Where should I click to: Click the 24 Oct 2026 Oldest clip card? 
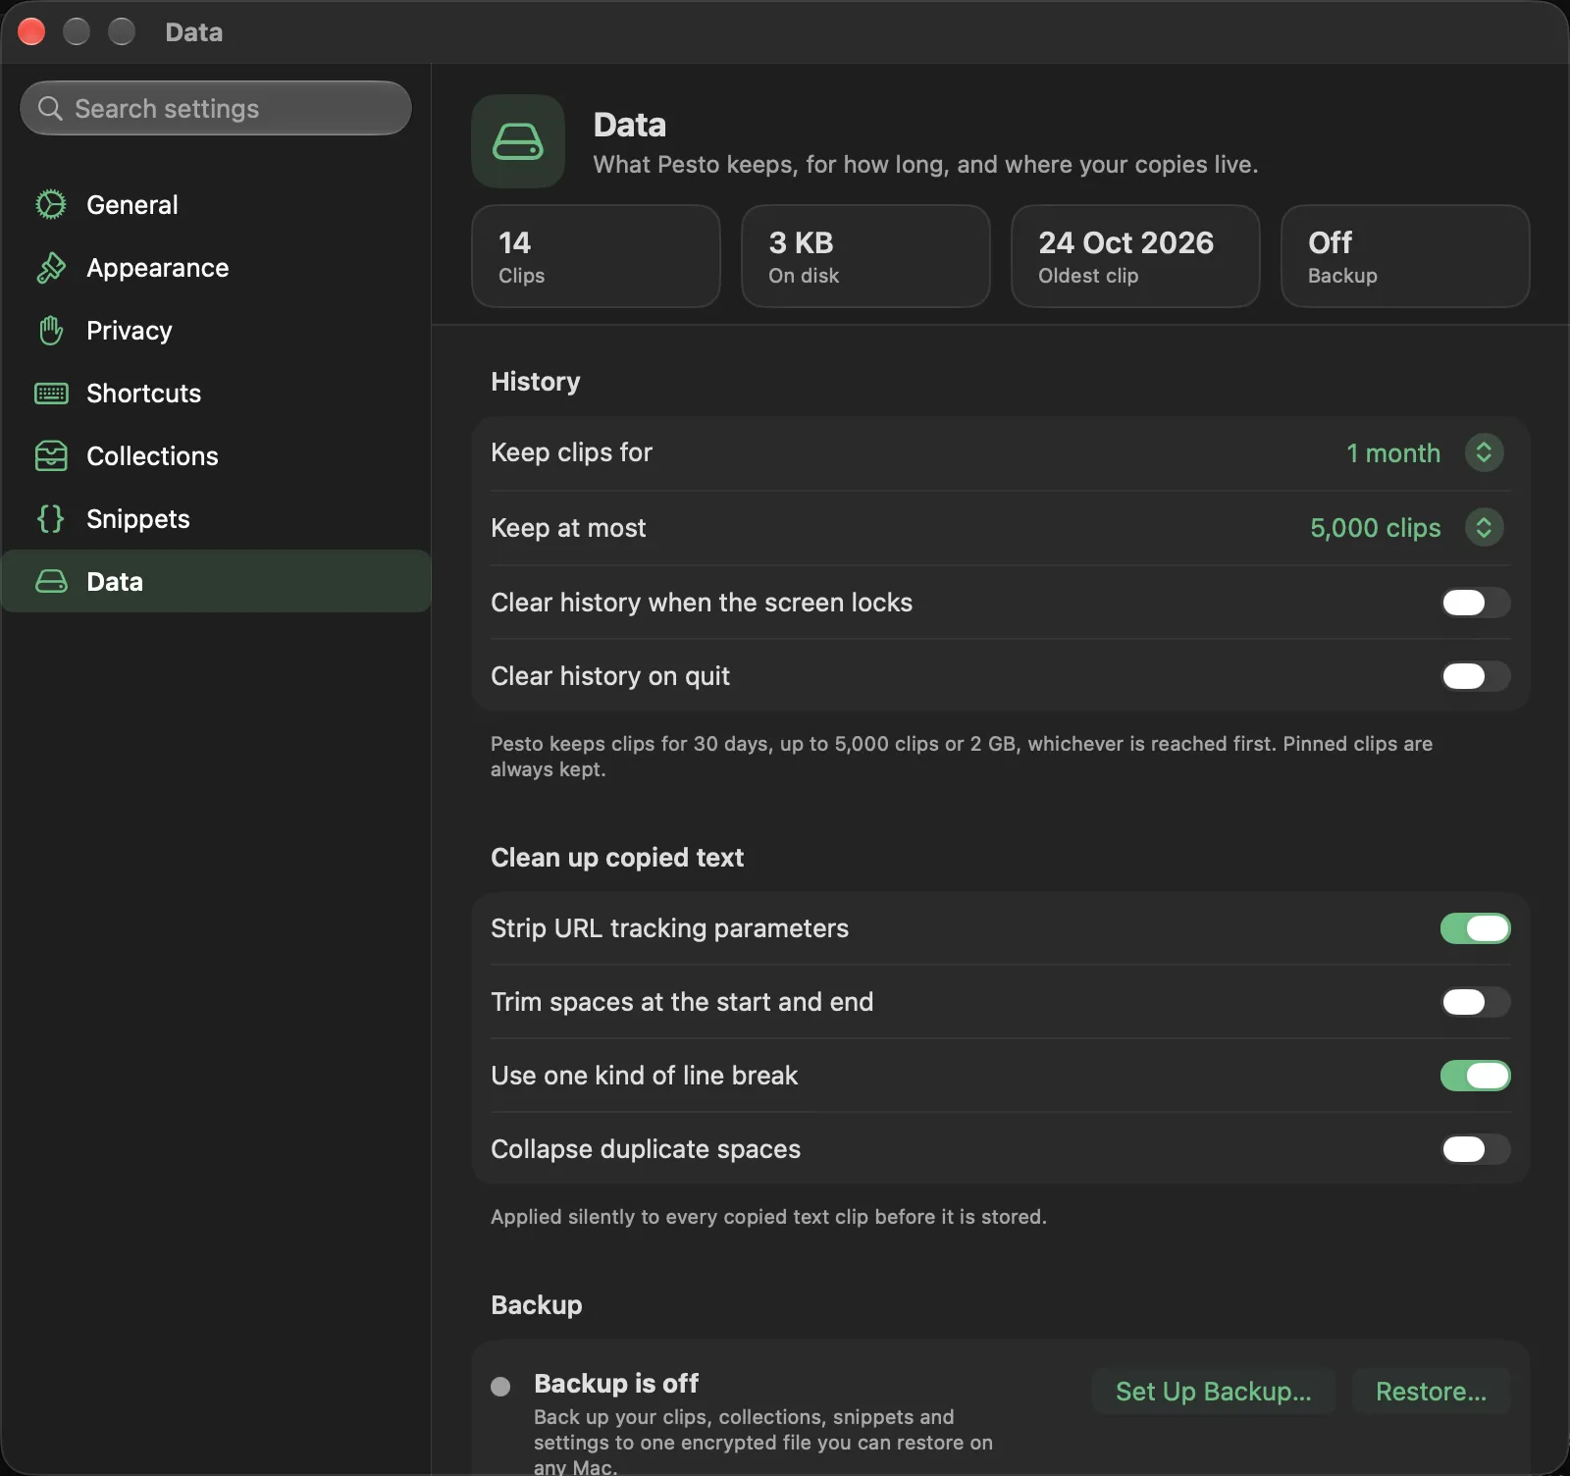pyautogui.click(x=1135, y=256)
